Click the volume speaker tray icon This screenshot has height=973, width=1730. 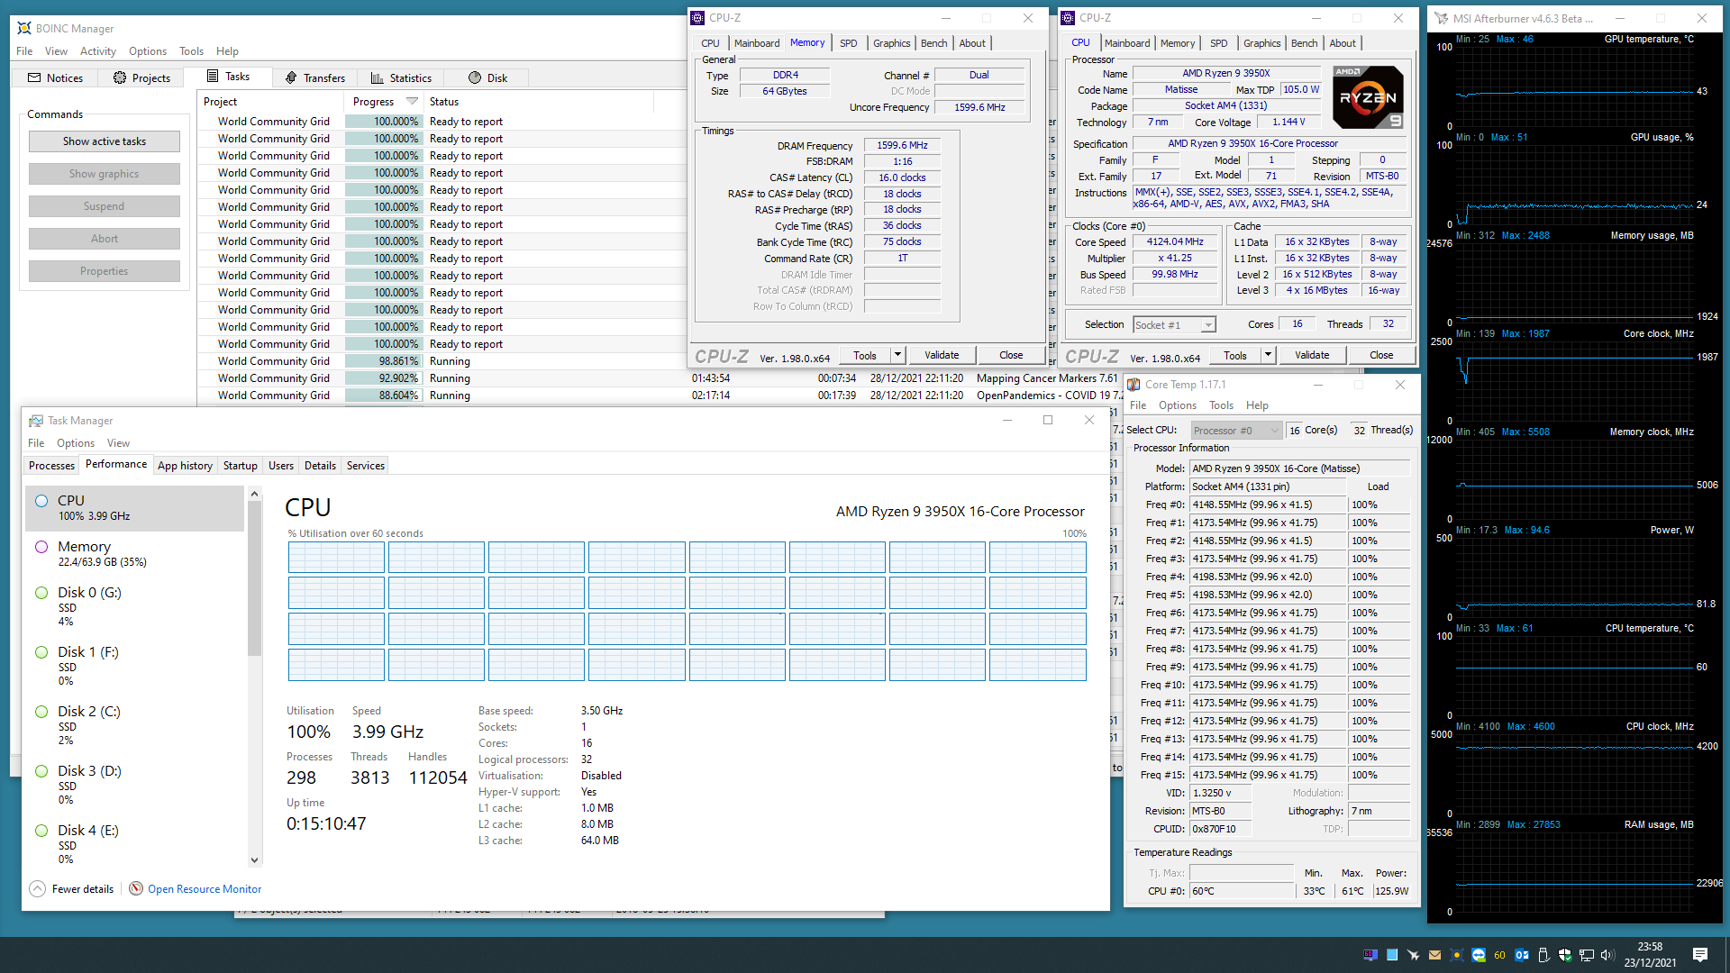(1608, 955)
